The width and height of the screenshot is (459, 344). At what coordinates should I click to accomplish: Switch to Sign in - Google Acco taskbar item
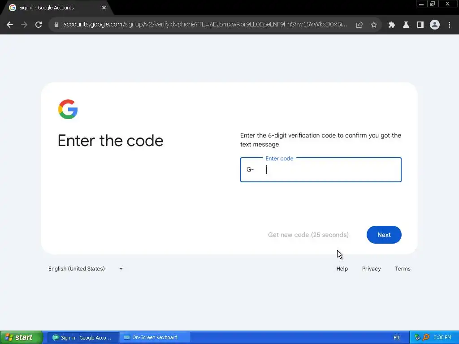point(83,338)
